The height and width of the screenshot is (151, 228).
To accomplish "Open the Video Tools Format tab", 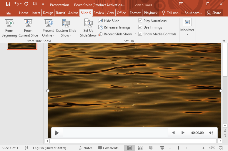I will coord(135,13).
